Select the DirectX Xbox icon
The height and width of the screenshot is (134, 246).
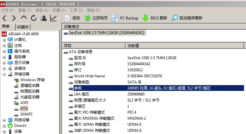pyautogui.click(x=10, y=126)
